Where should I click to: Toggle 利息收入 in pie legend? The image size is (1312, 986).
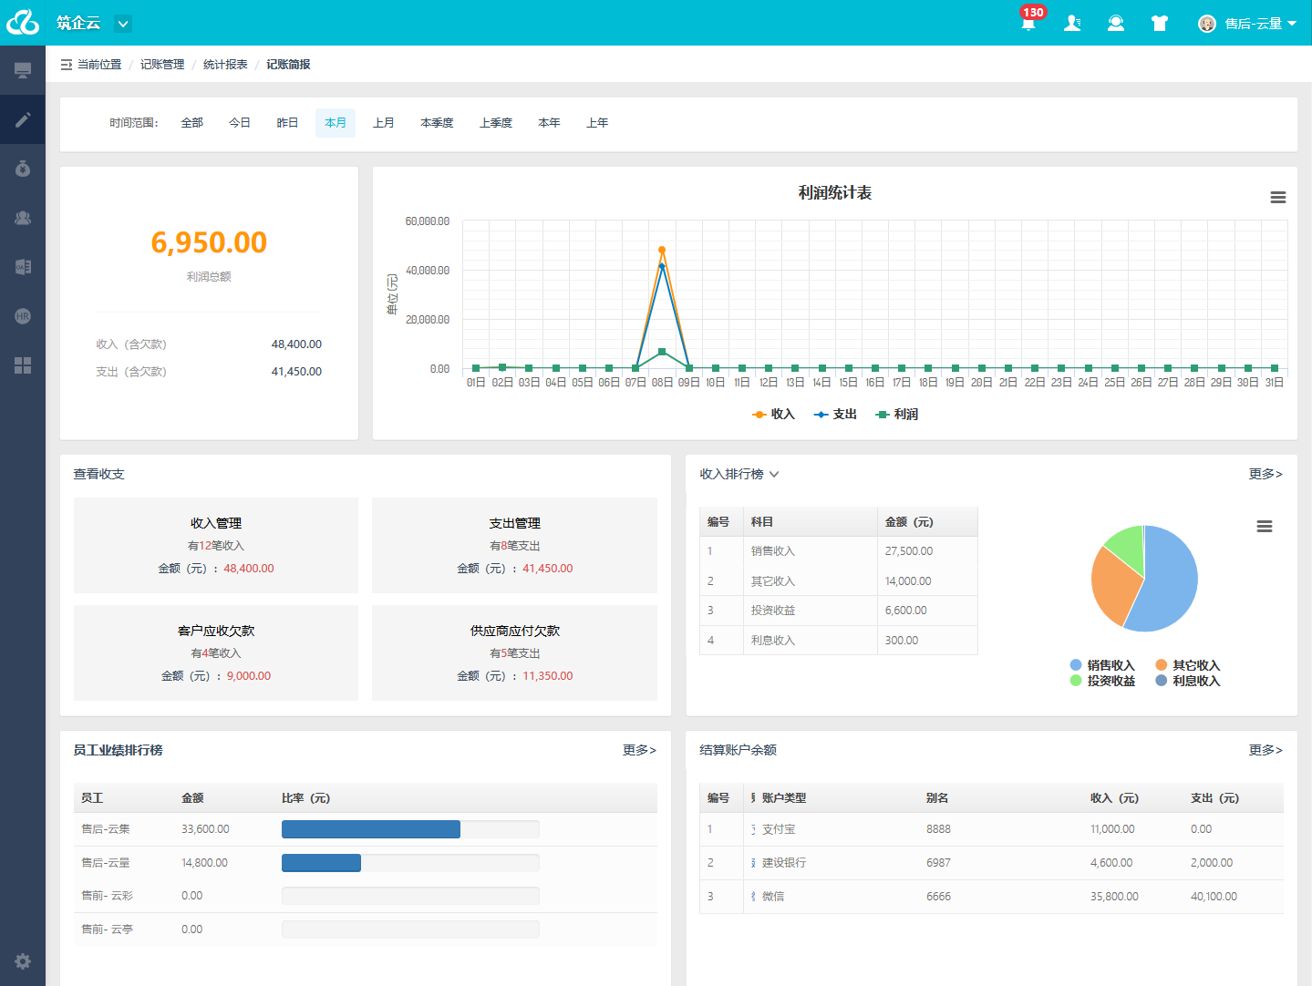pyautogui.click(x=1187, y=681)
